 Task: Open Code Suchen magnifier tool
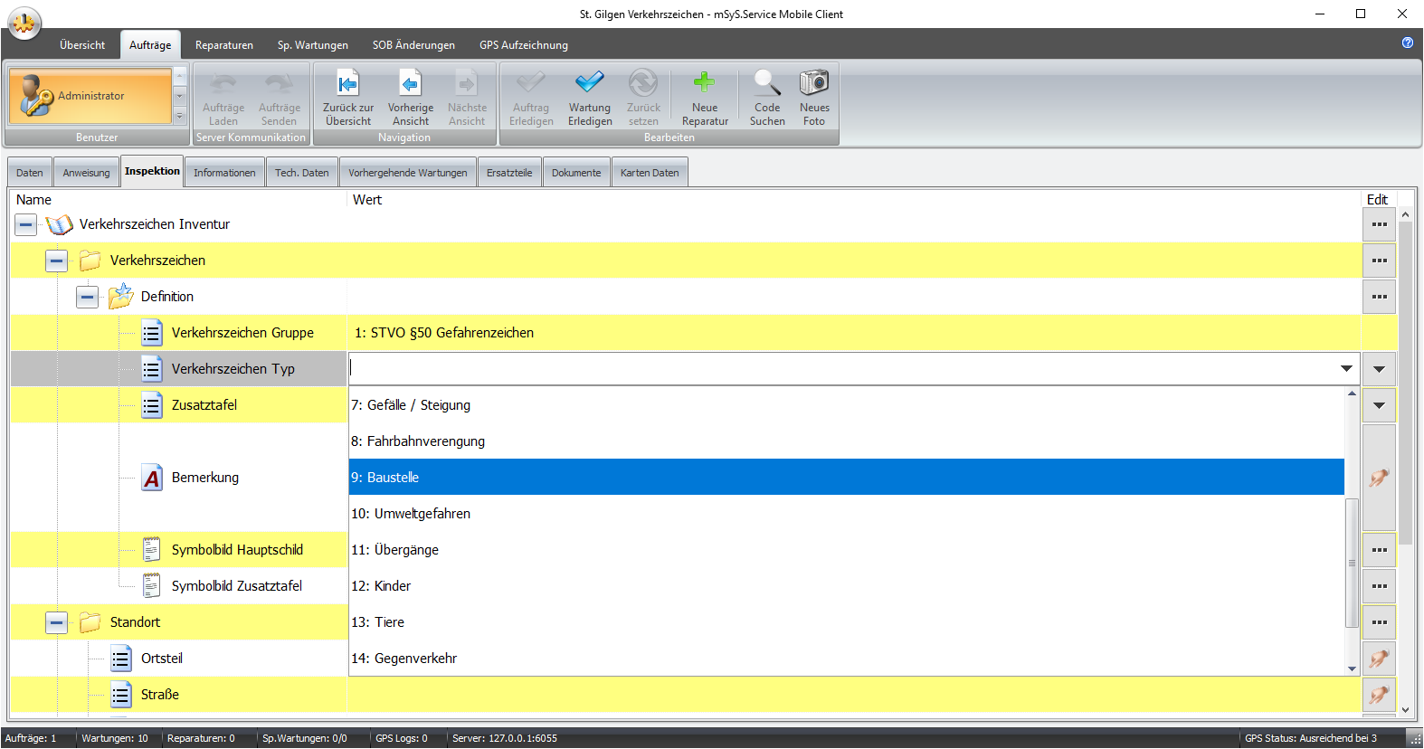click(x=766, y=83)
